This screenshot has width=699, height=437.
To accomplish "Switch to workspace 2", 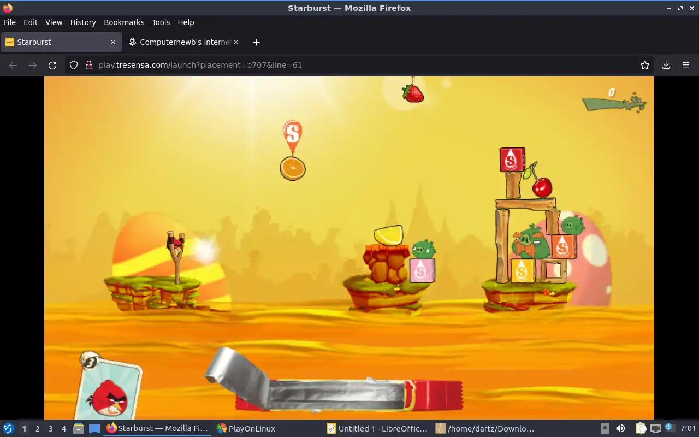I will [x=37, y=429].
